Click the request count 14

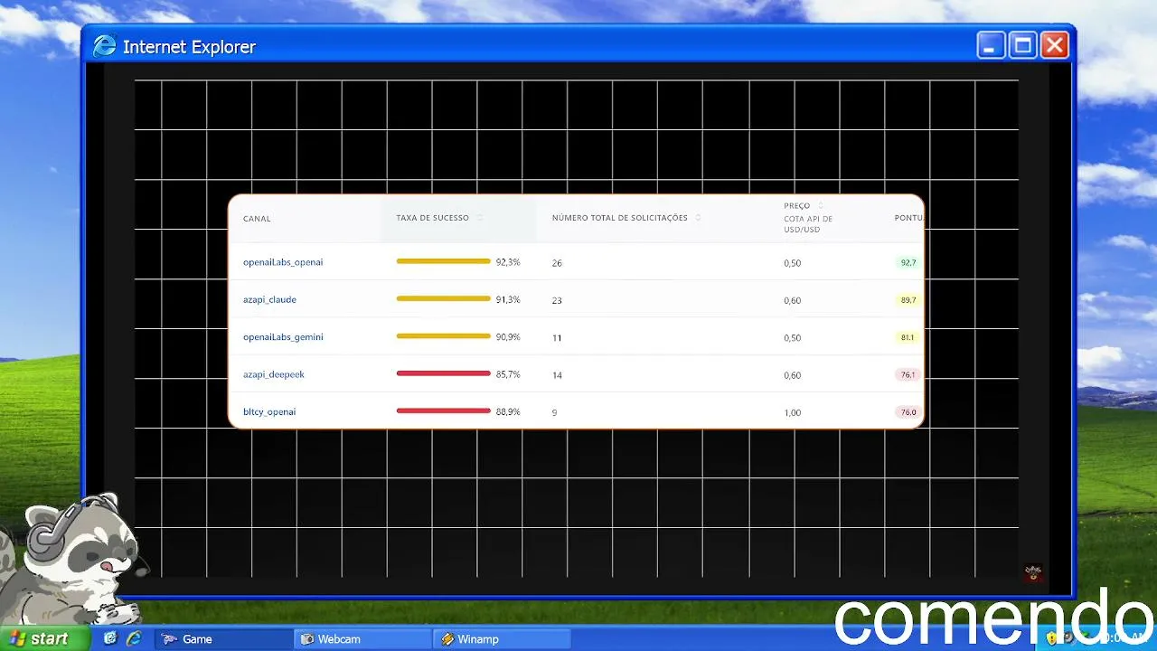pos(557,375)
